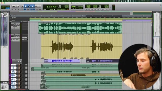The image size is (162, 91).
Task: Mute the C track
Action: point(18,36)
